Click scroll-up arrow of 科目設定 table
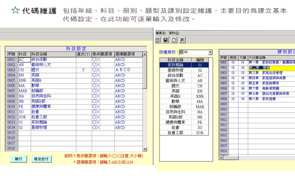 [x=145, y=54]
